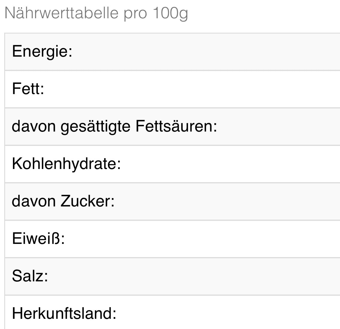
Task: Select the Energie label
Action: tap(42, 51)
